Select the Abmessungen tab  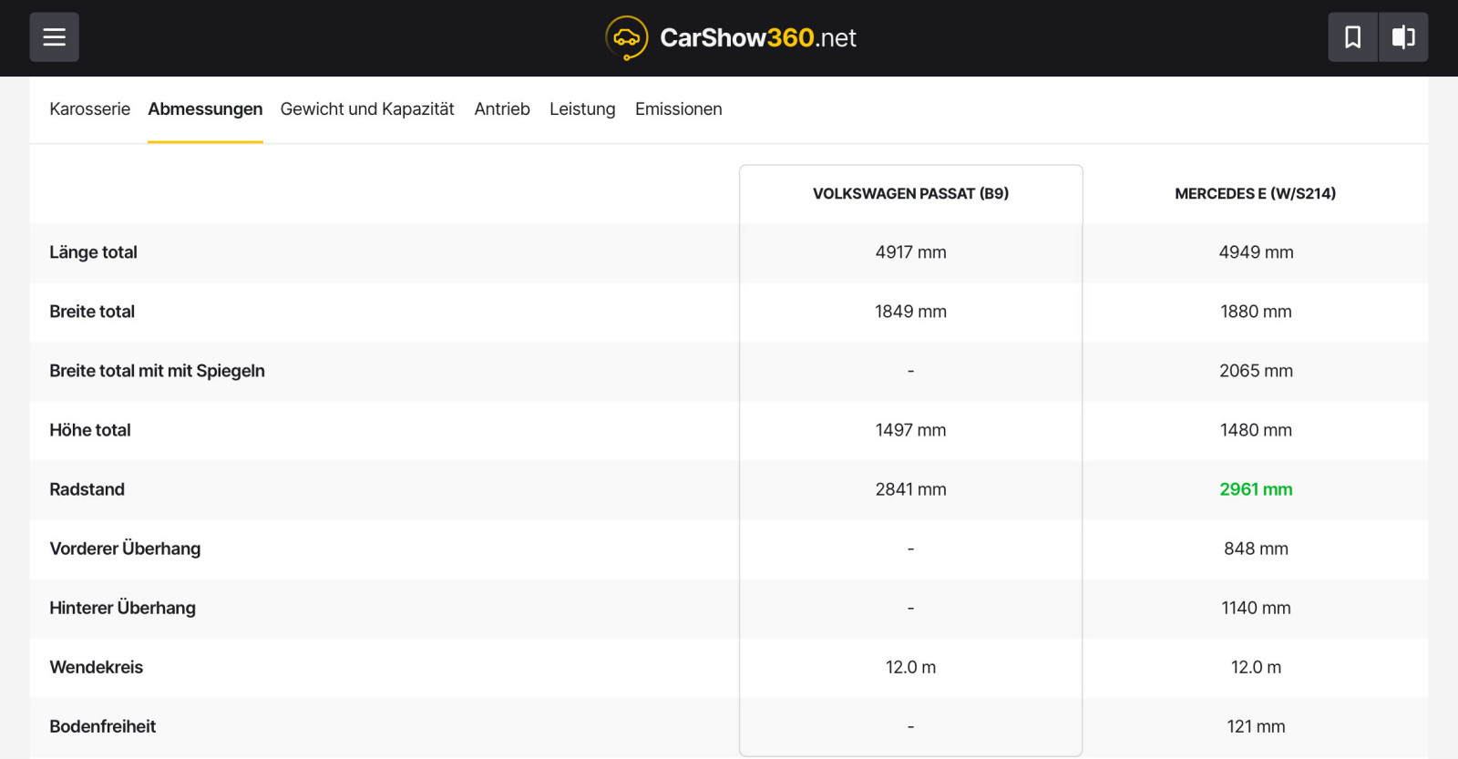tap(205, 109)
